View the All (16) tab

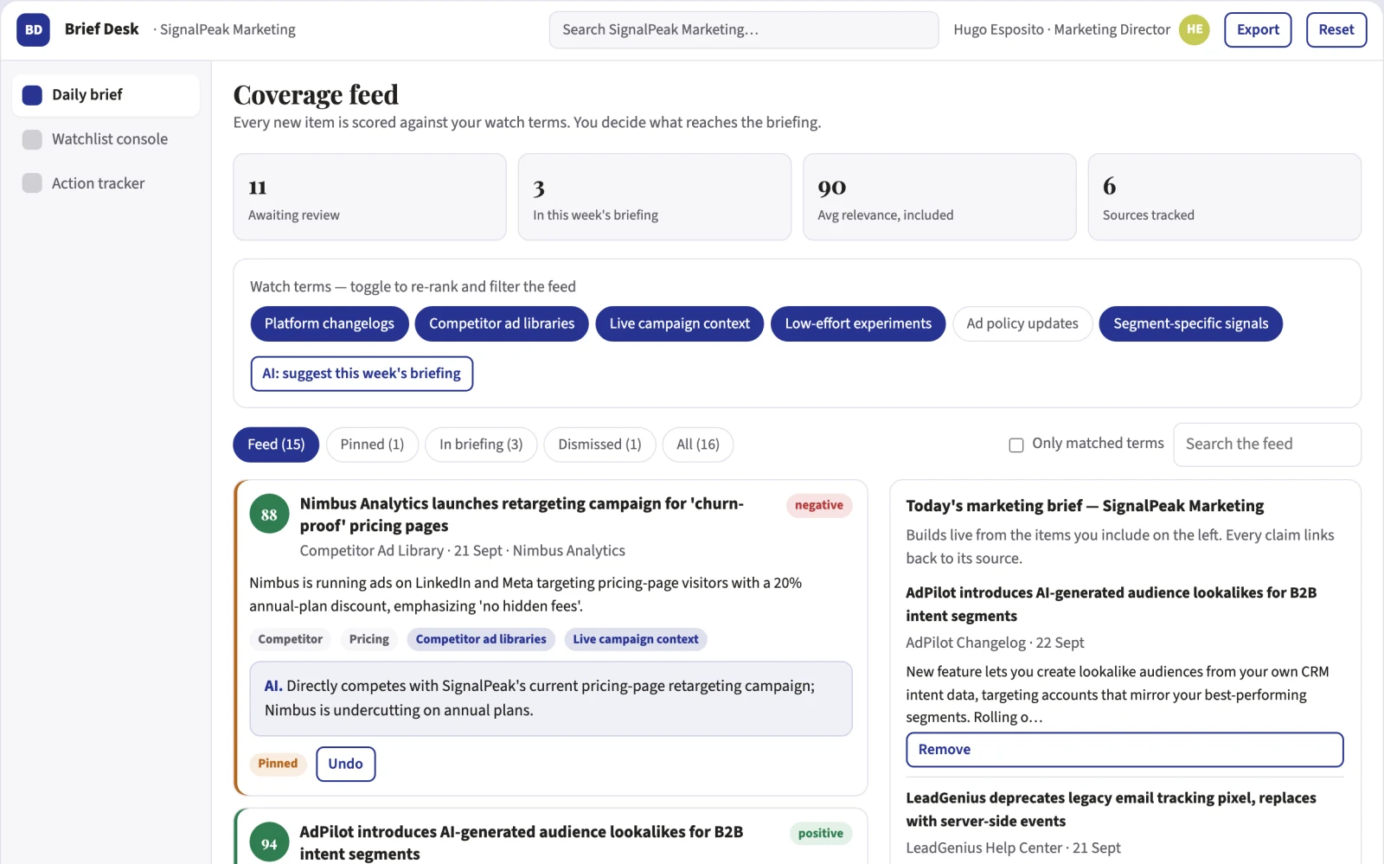[698, 445]
